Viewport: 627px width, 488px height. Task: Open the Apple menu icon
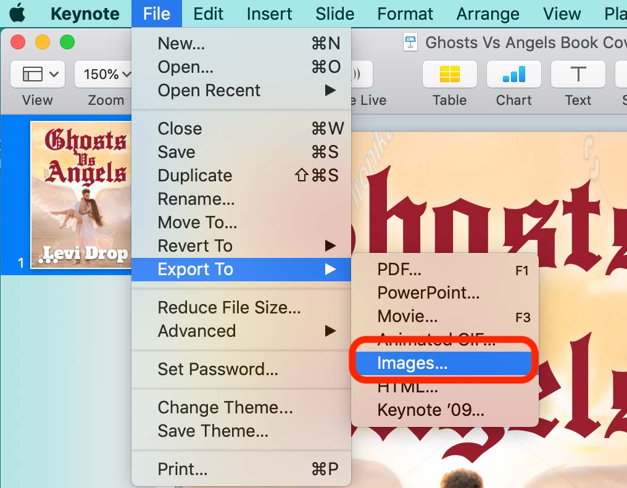[x=17, y=13]
